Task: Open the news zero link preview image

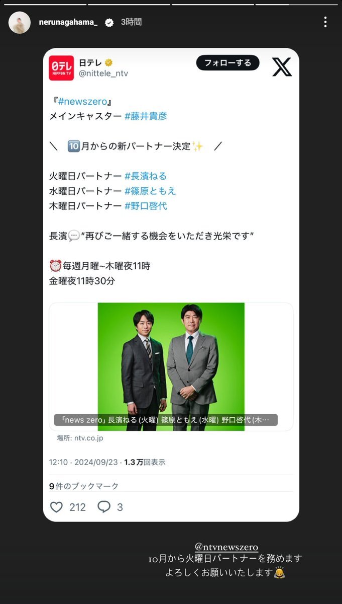Action: [171, 366]
